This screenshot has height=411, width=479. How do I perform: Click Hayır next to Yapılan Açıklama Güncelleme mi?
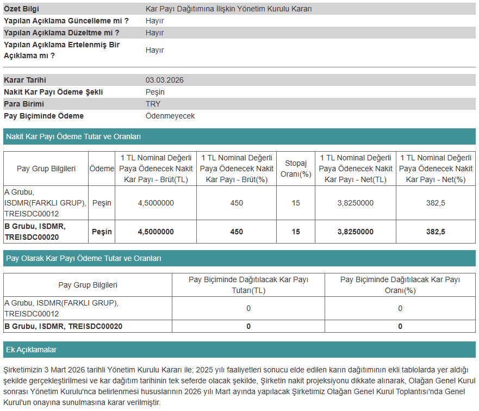[x=153, y=21]
